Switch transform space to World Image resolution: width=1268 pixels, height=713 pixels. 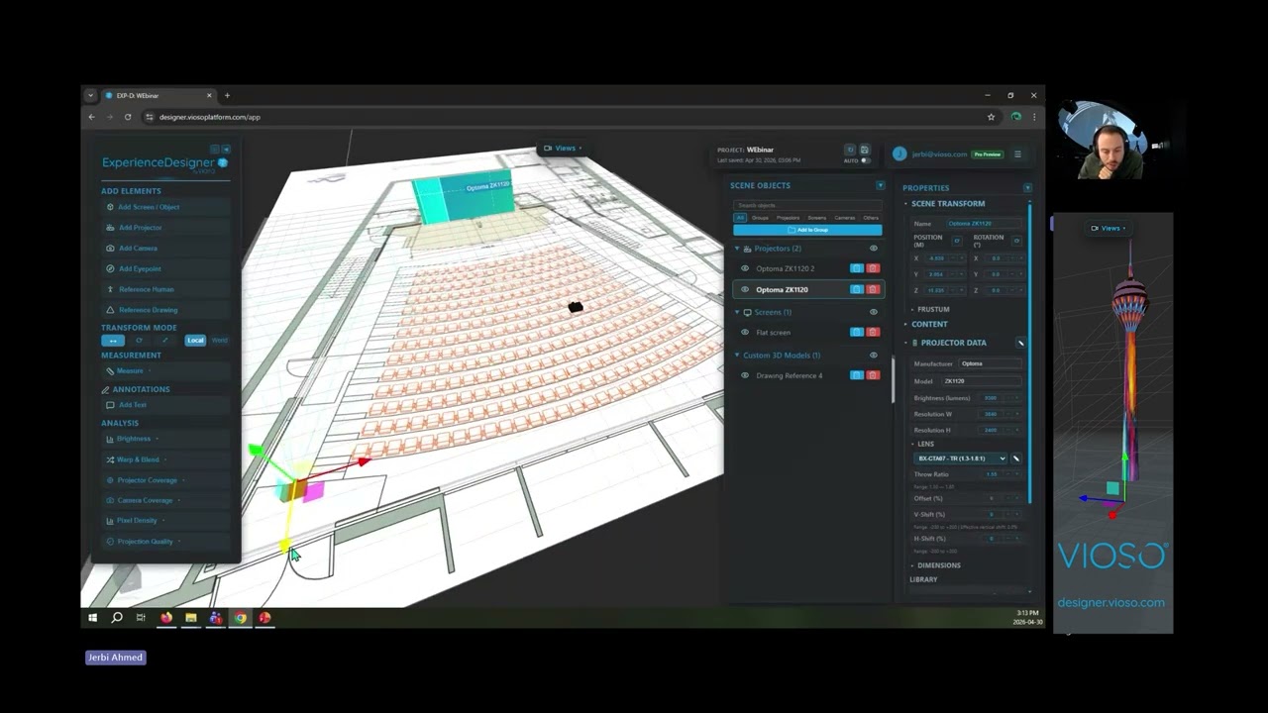(x=219, y=341)
